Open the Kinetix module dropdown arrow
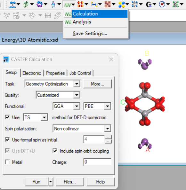This screenshot has height=190, width=186. point(182,4)
